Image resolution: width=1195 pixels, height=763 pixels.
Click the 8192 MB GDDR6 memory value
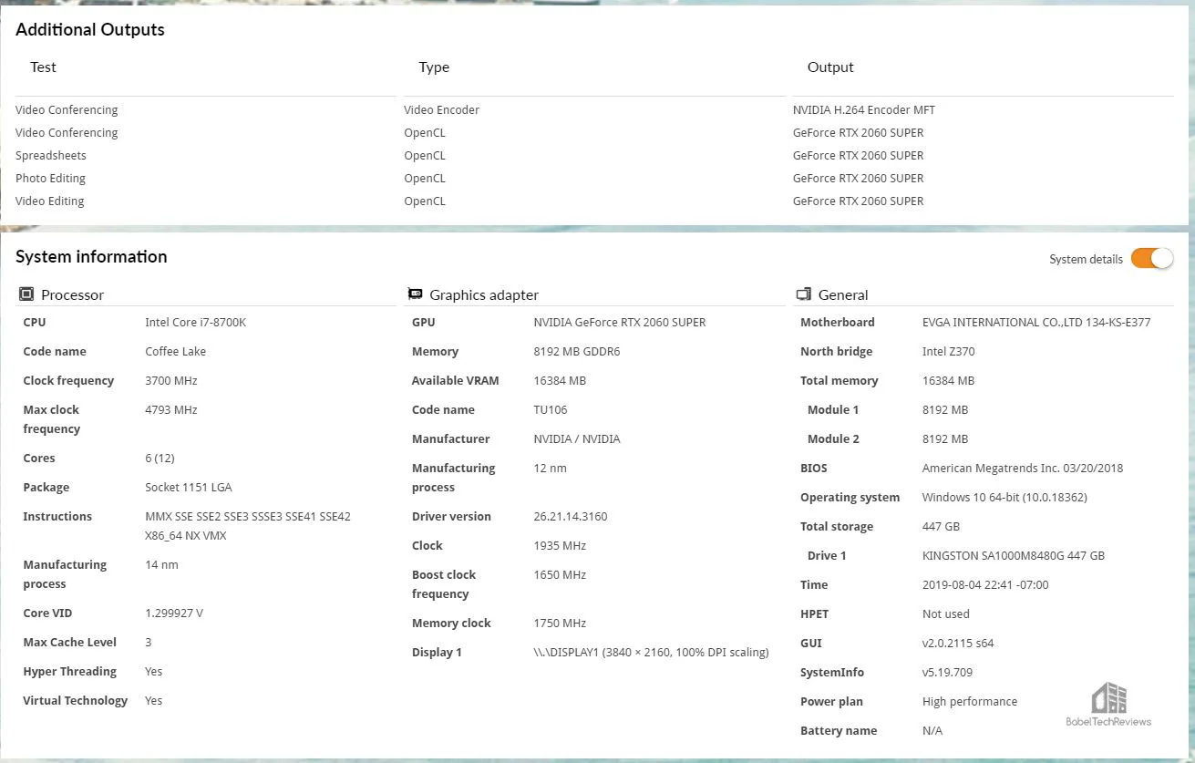click(x=577, y=351)
